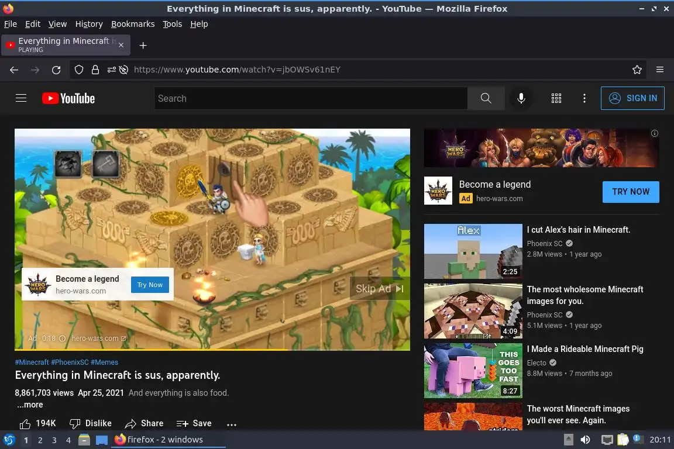Click the Hero Wars logo in sidebar ad

point(438,191)
